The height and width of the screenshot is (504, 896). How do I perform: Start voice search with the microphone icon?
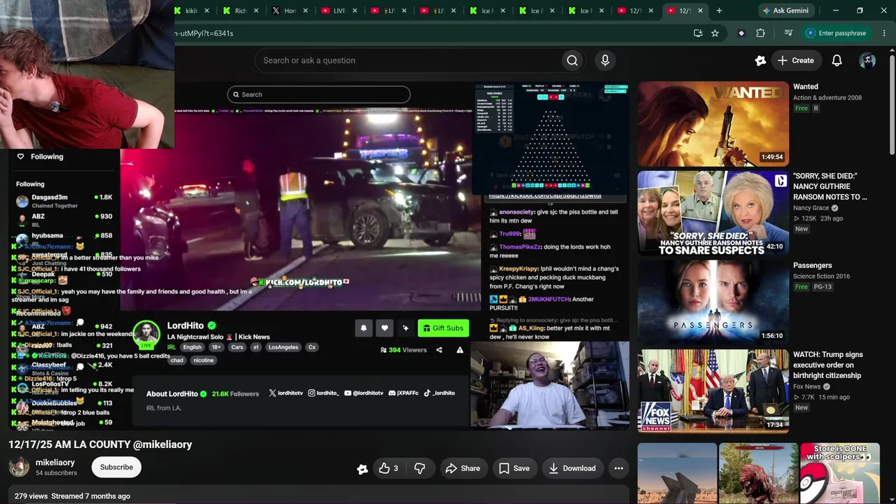pyautogui.click(x=605, y=60)
